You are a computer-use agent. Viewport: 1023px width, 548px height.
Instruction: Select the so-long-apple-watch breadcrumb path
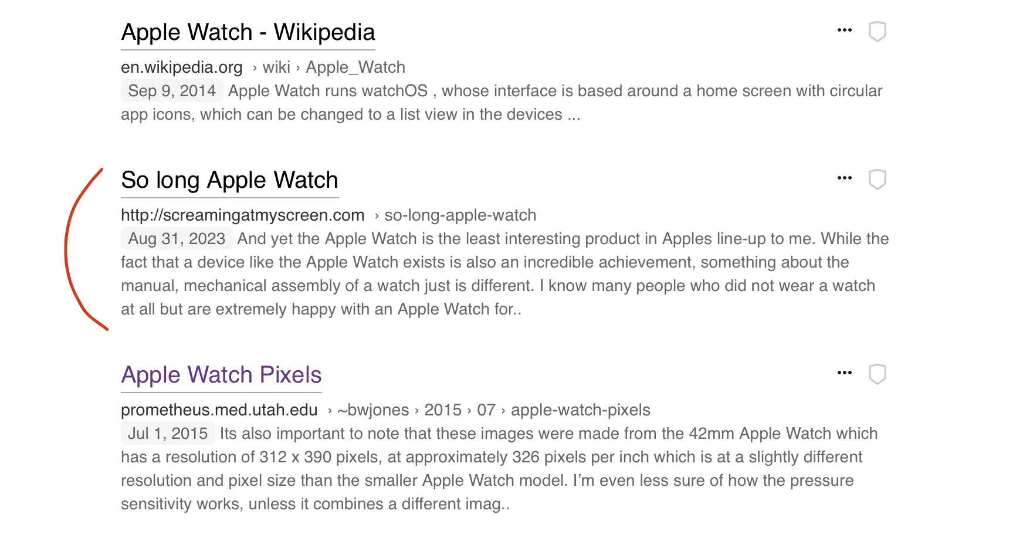460,215
